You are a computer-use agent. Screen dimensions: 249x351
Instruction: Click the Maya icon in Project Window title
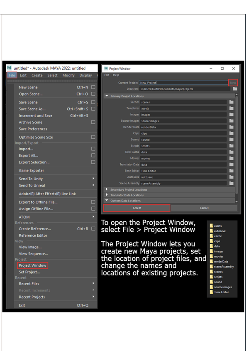tap(106, 69)
